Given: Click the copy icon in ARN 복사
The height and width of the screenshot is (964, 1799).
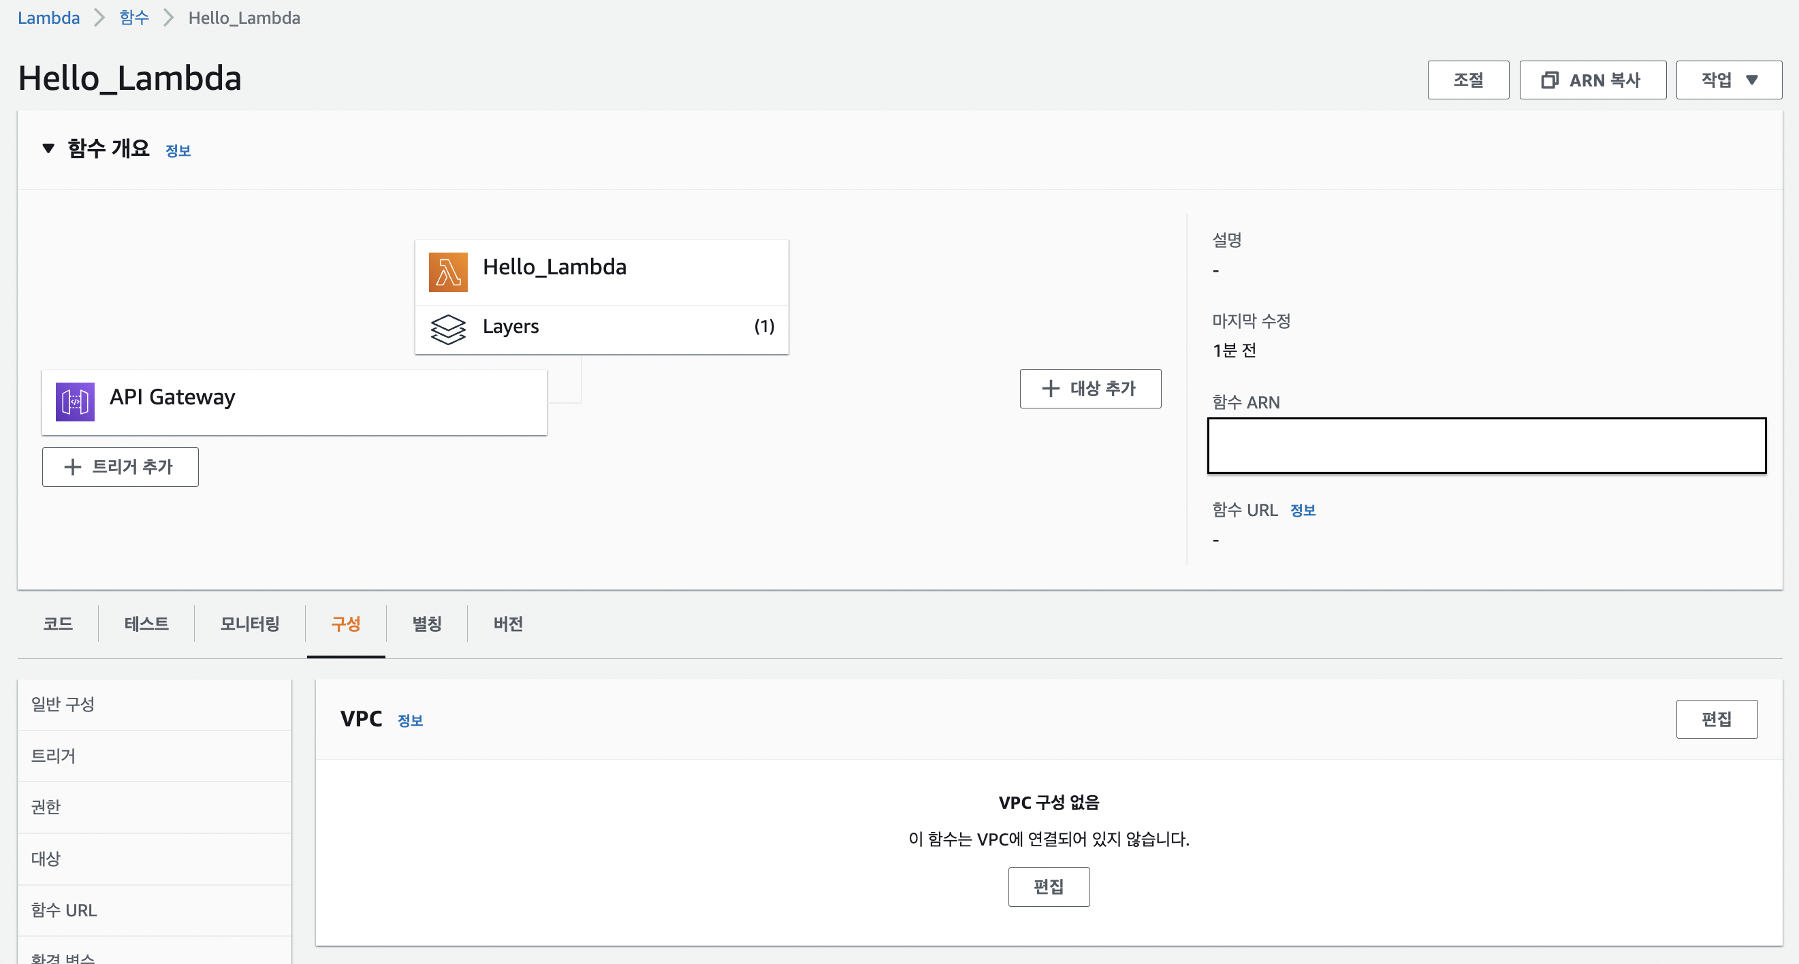Looking at the screenshot, I should (1550, 80).
